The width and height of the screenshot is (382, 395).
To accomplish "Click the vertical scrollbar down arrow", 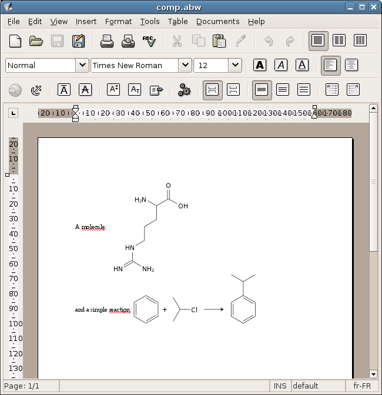I will (x=373, y=374).
